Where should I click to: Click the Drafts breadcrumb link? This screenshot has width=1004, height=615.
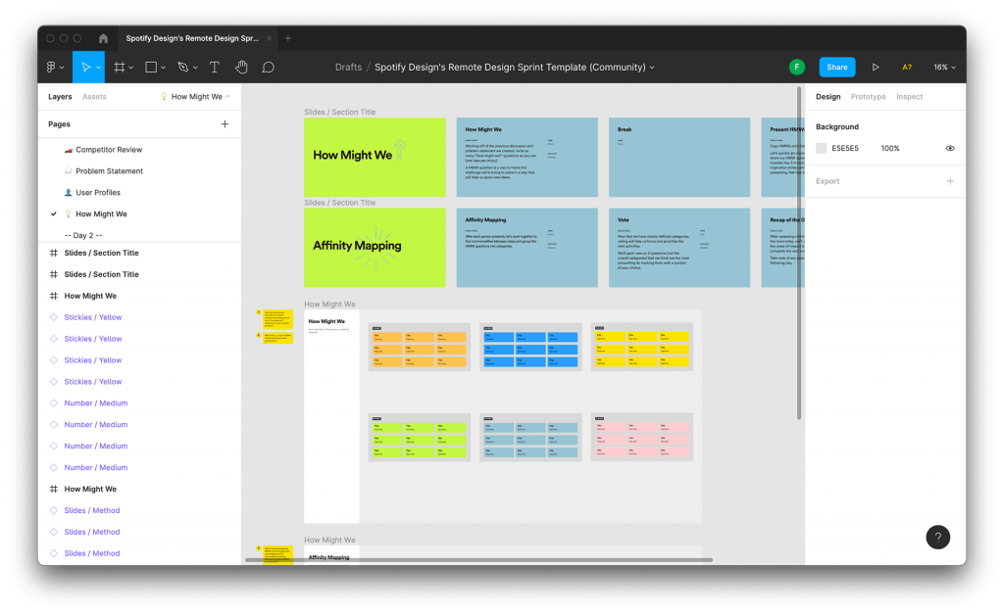348,68
